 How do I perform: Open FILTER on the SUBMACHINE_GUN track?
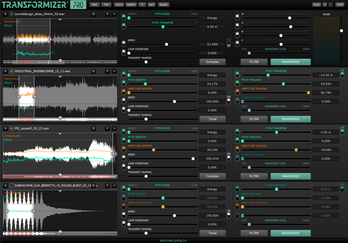pos(254,233)
